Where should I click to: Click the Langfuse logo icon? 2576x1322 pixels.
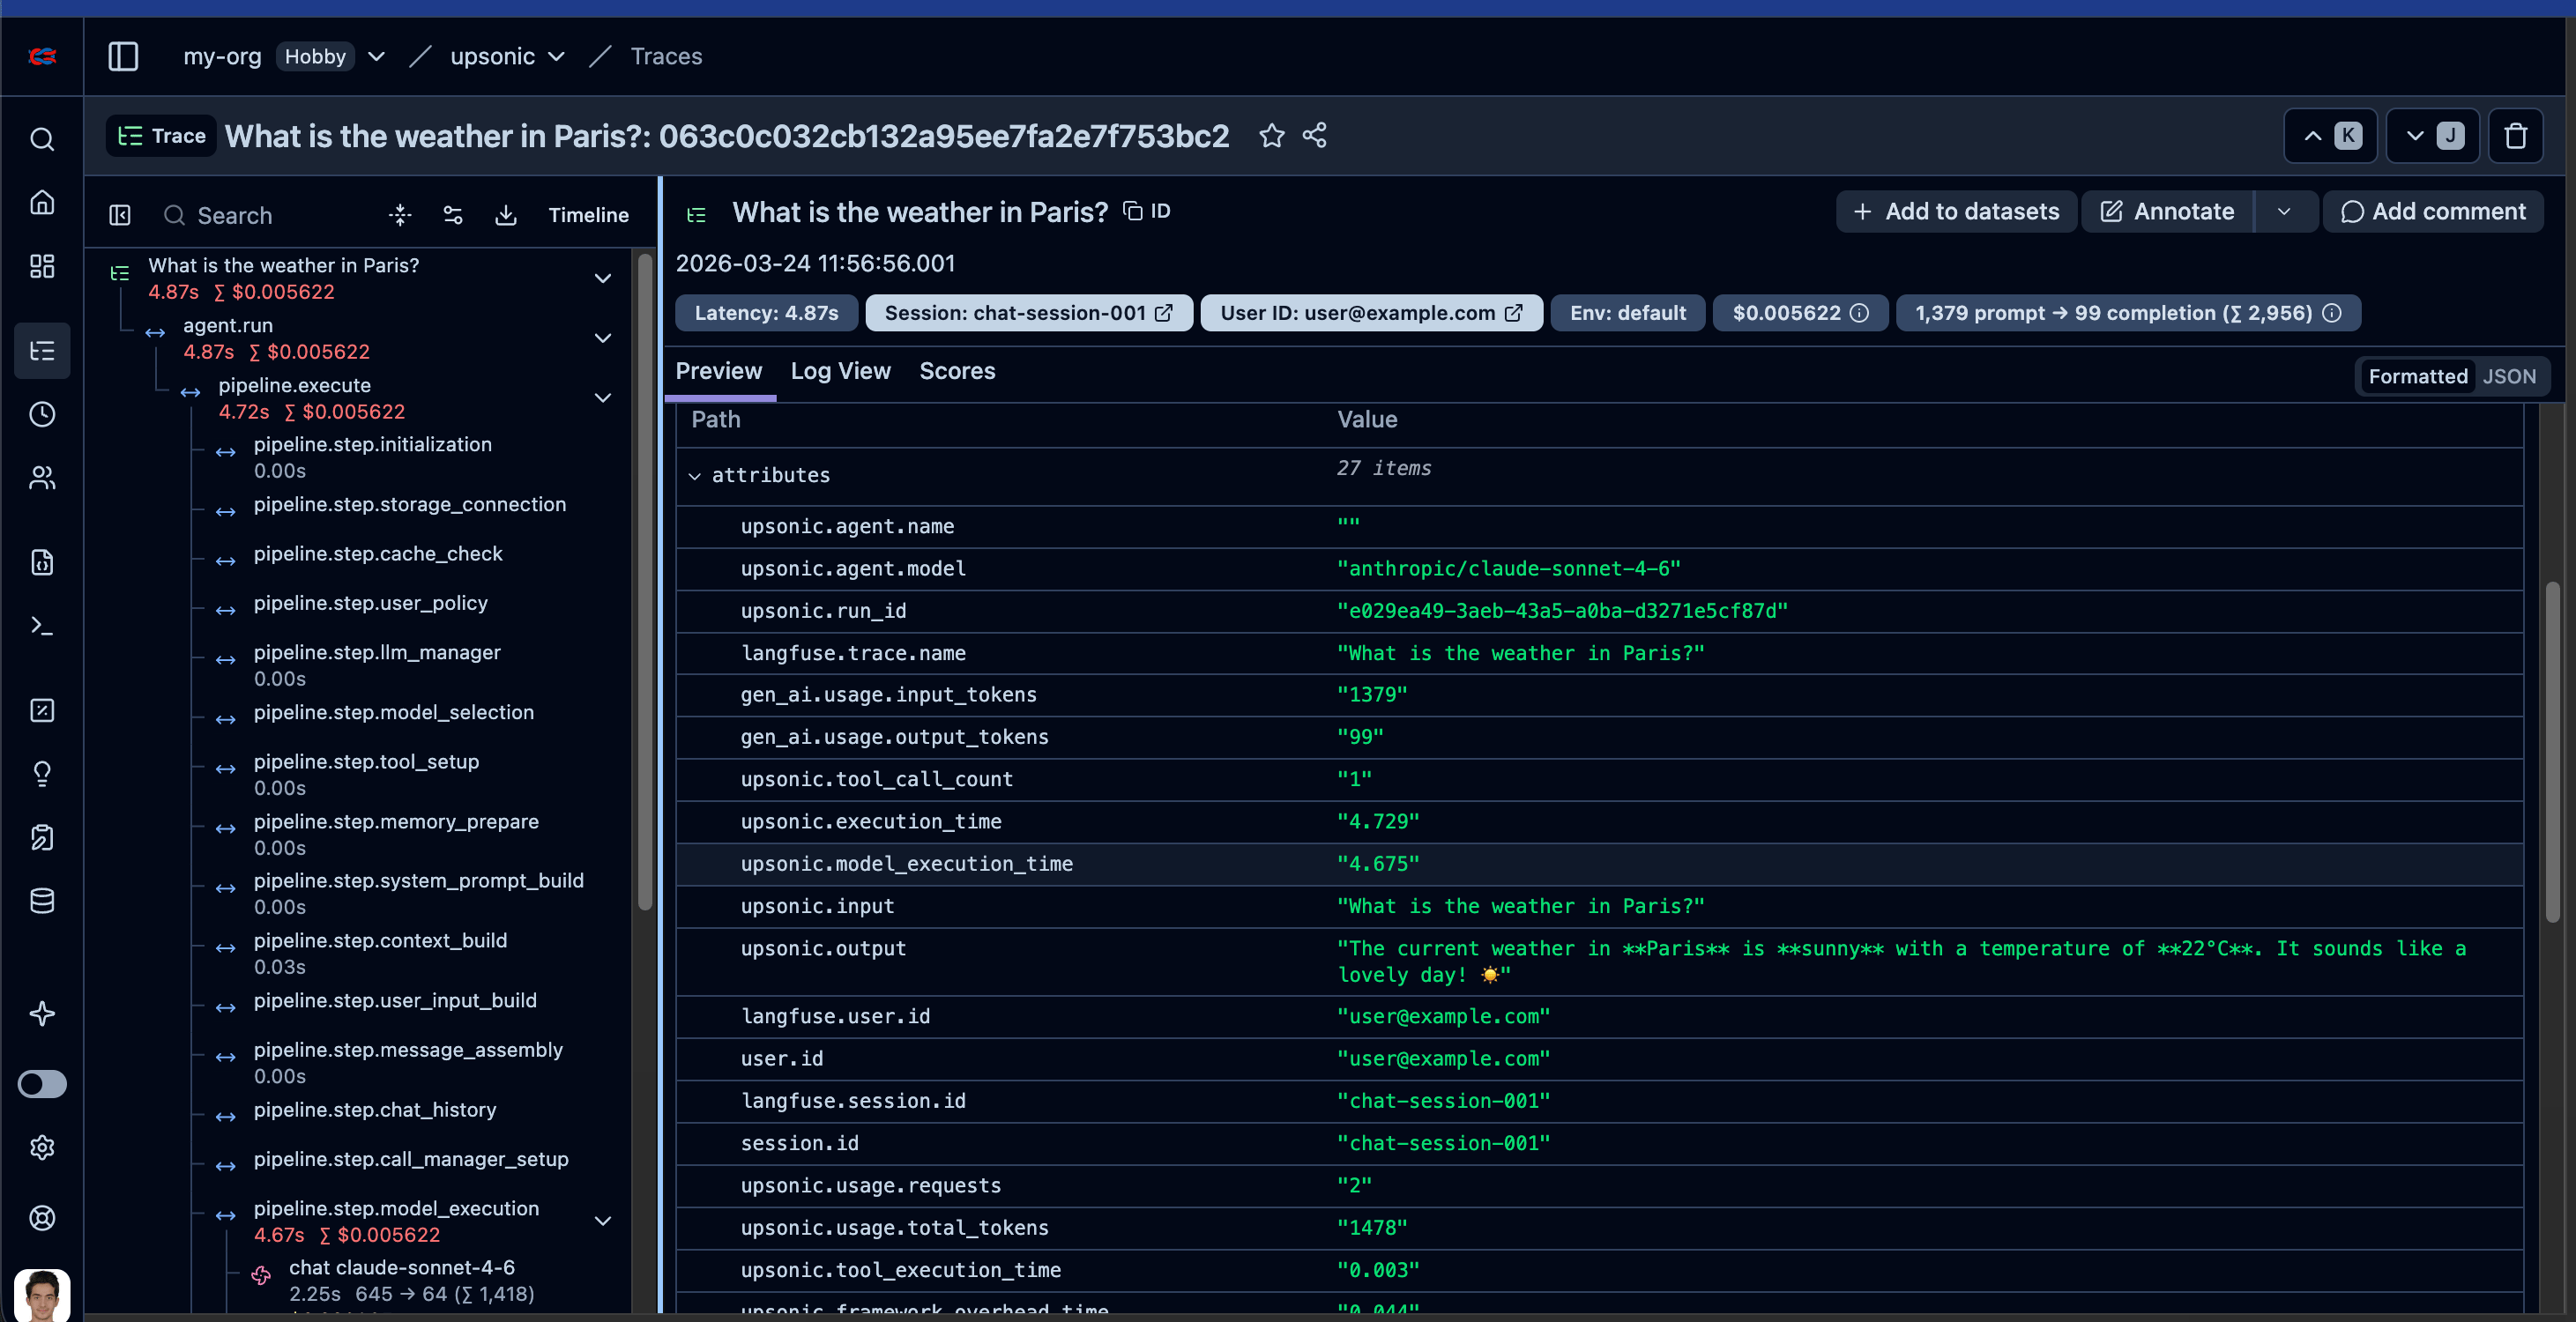pos(42,56)
